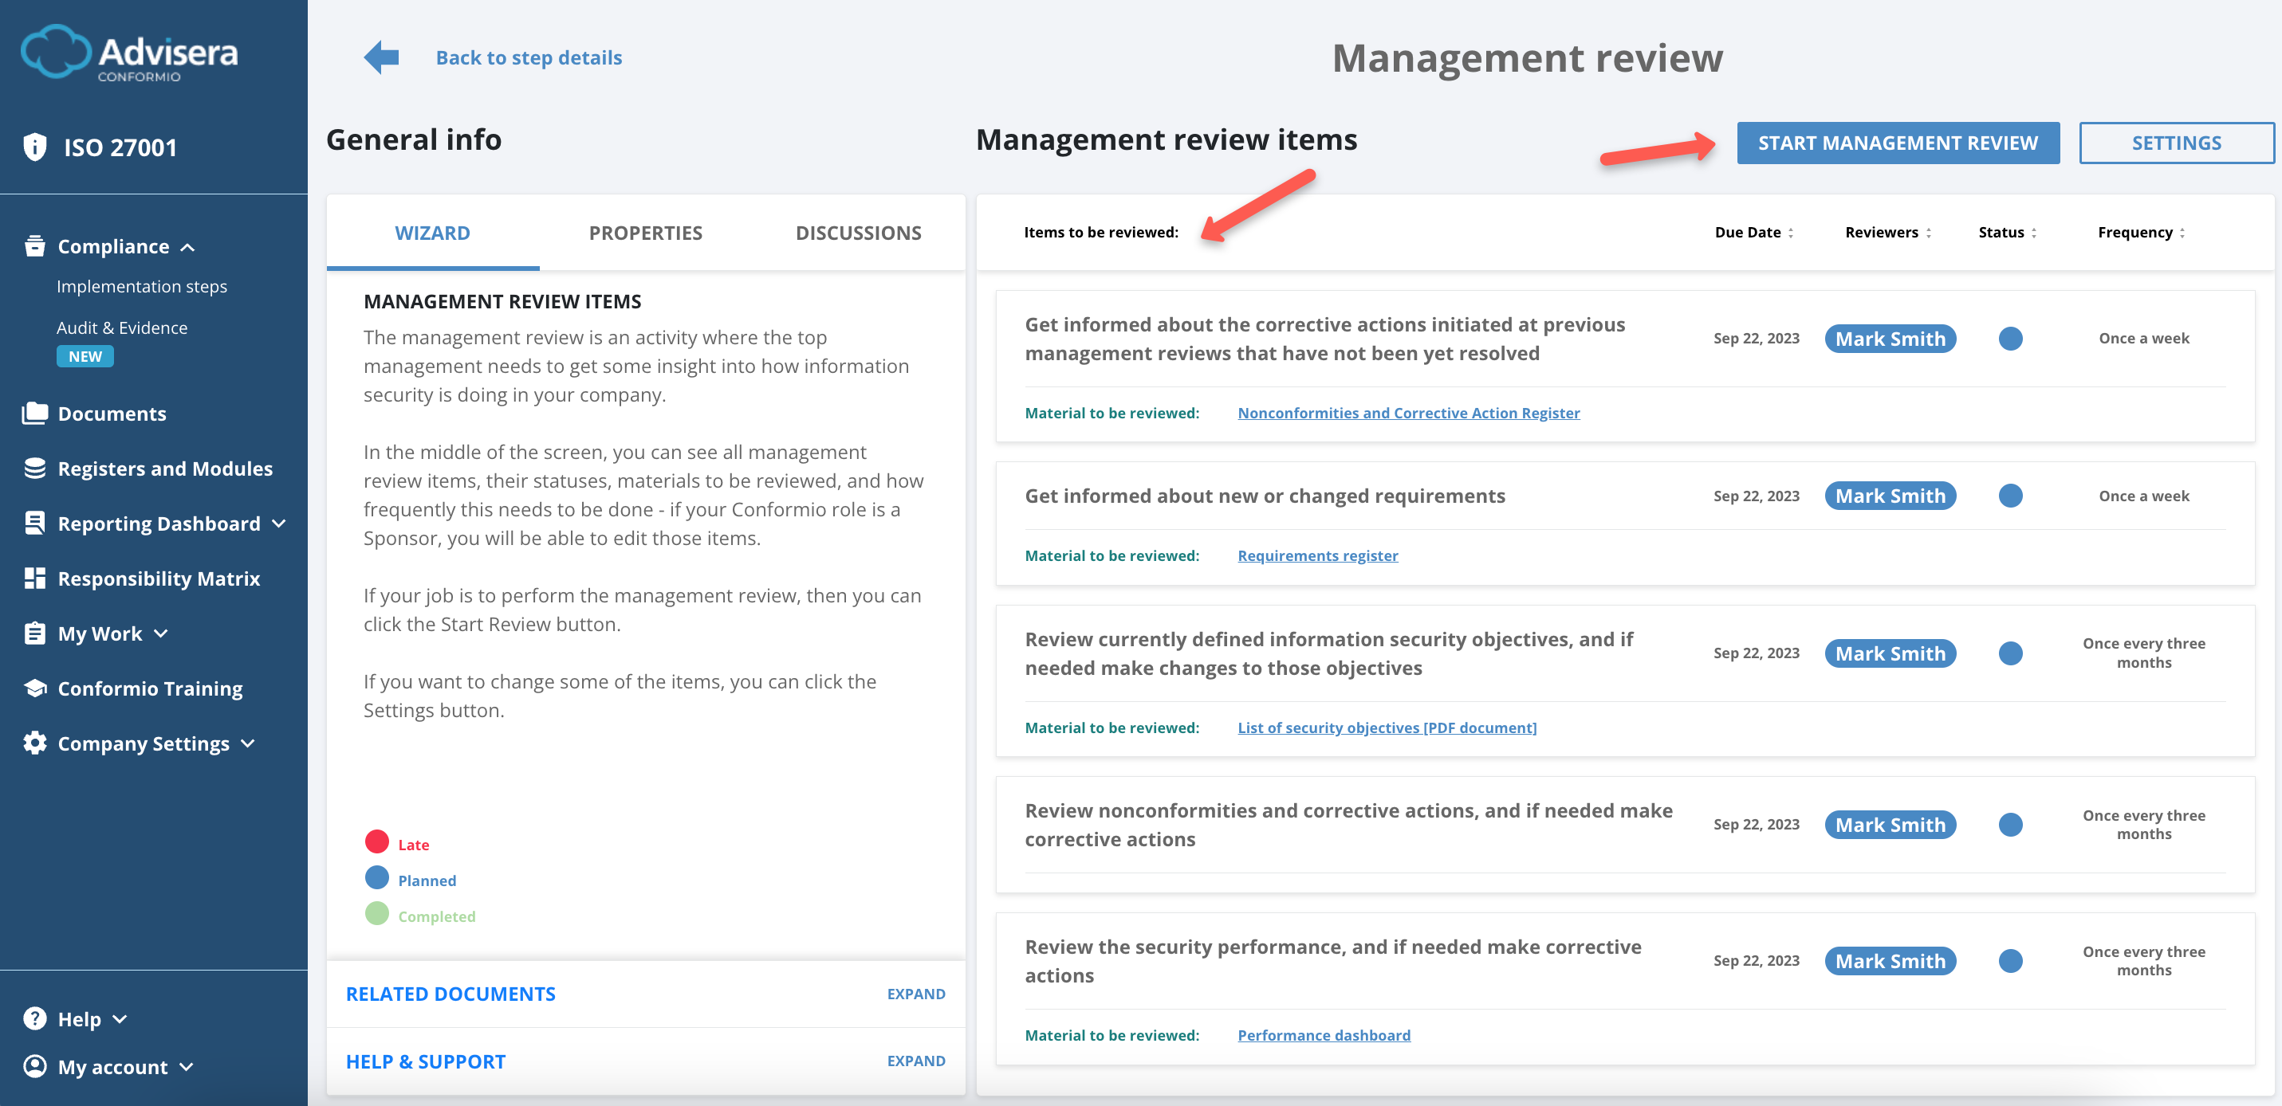Click the Conformio Training graduation icon
This screenshot has width=2282, height=1106.
[33, 687]
